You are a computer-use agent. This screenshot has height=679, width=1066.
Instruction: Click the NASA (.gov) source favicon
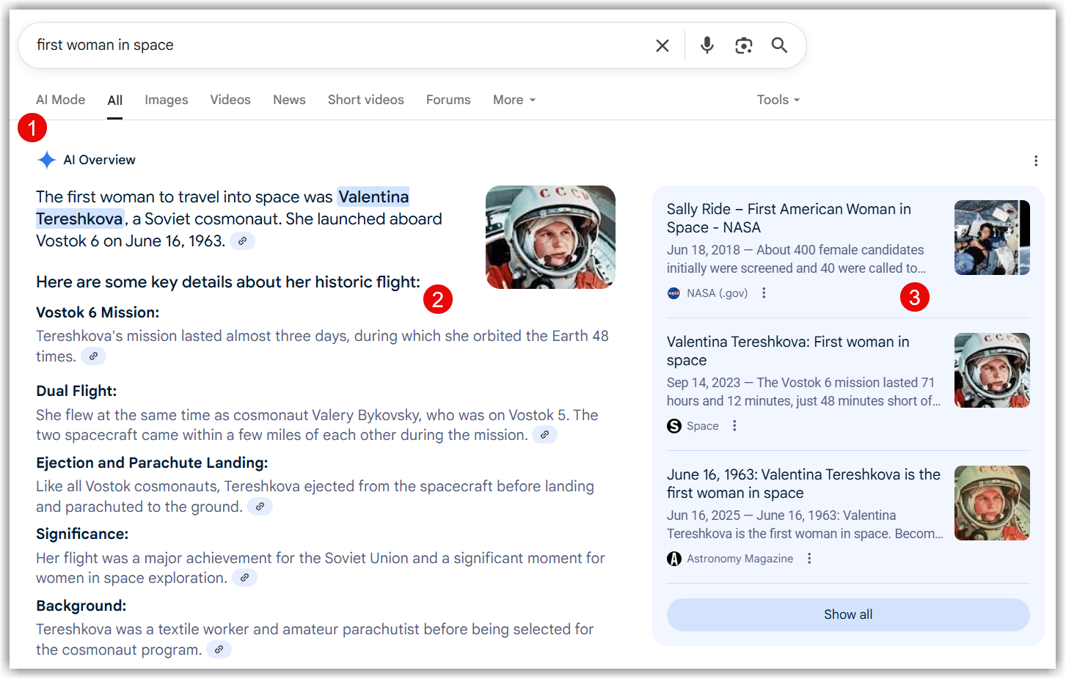673,293
